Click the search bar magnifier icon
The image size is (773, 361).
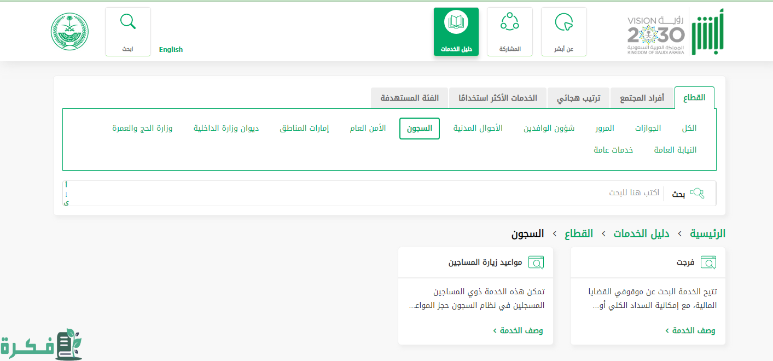[x=697, y=193]
